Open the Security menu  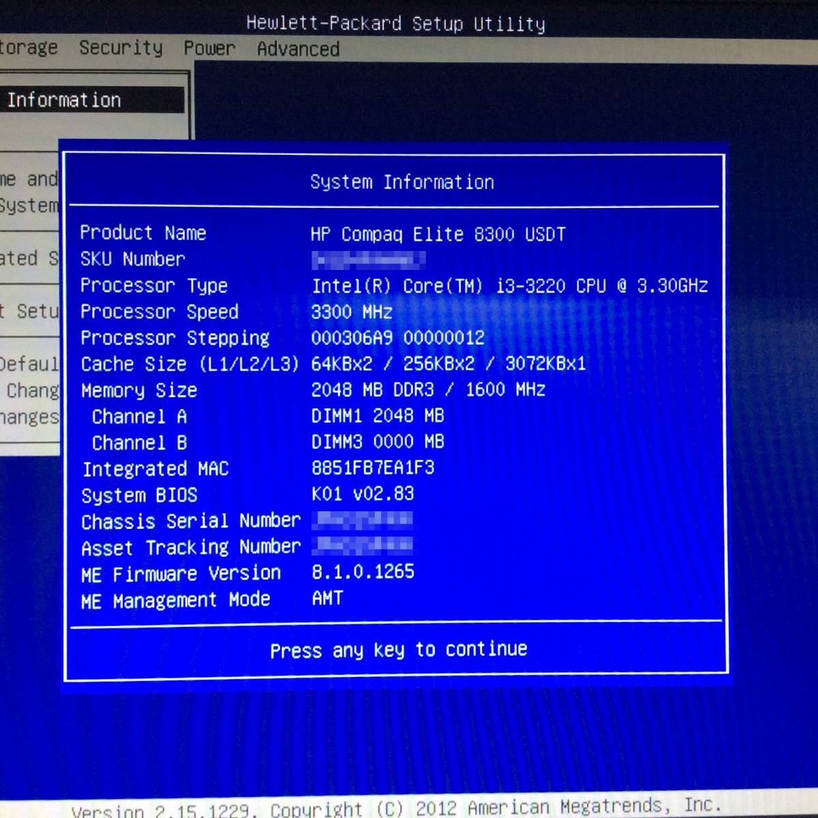pos(121,48)
